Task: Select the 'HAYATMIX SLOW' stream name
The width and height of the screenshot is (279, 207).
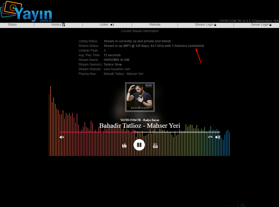Action: (116, 60)
